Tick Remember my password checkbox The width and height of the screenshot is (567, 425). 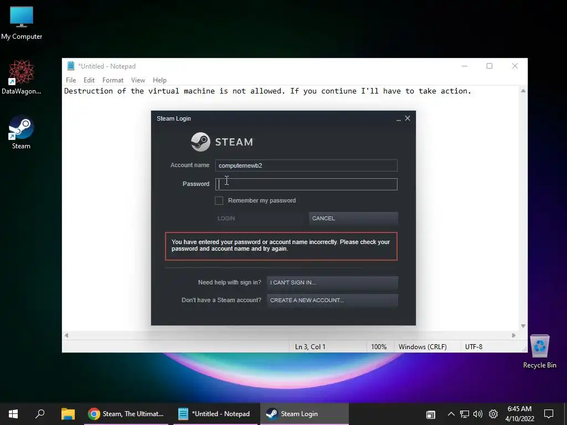click(219, 200)
